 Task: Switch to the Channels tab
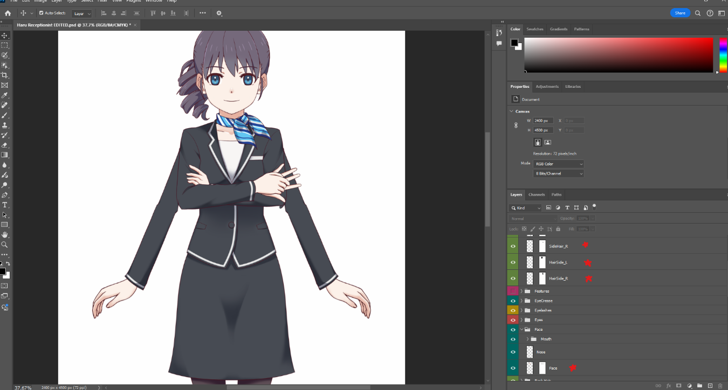(x=537, y=194)
